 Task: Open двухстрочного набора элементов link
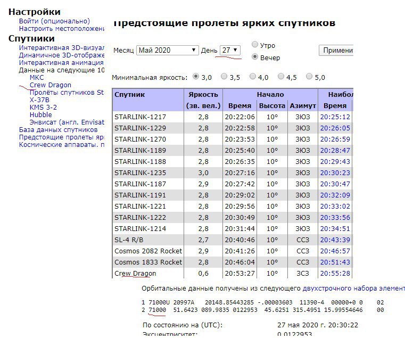[353, 288]
